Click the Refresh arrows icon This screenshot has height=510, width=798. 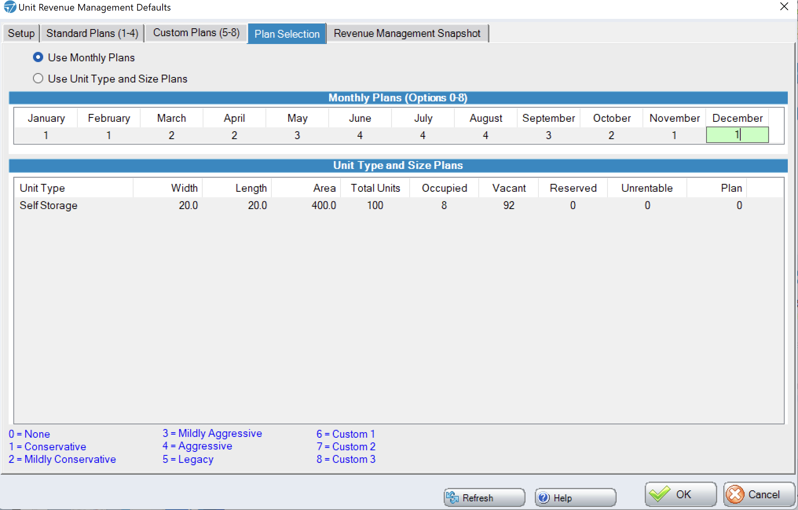coord(452,498)
